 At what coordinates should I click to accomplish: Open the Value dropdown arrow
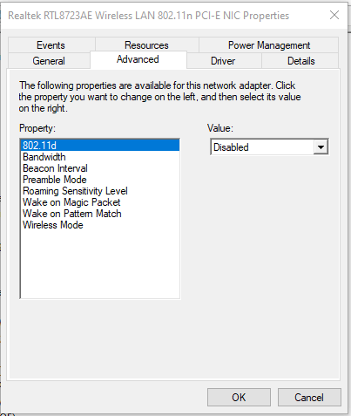(321, 147)
